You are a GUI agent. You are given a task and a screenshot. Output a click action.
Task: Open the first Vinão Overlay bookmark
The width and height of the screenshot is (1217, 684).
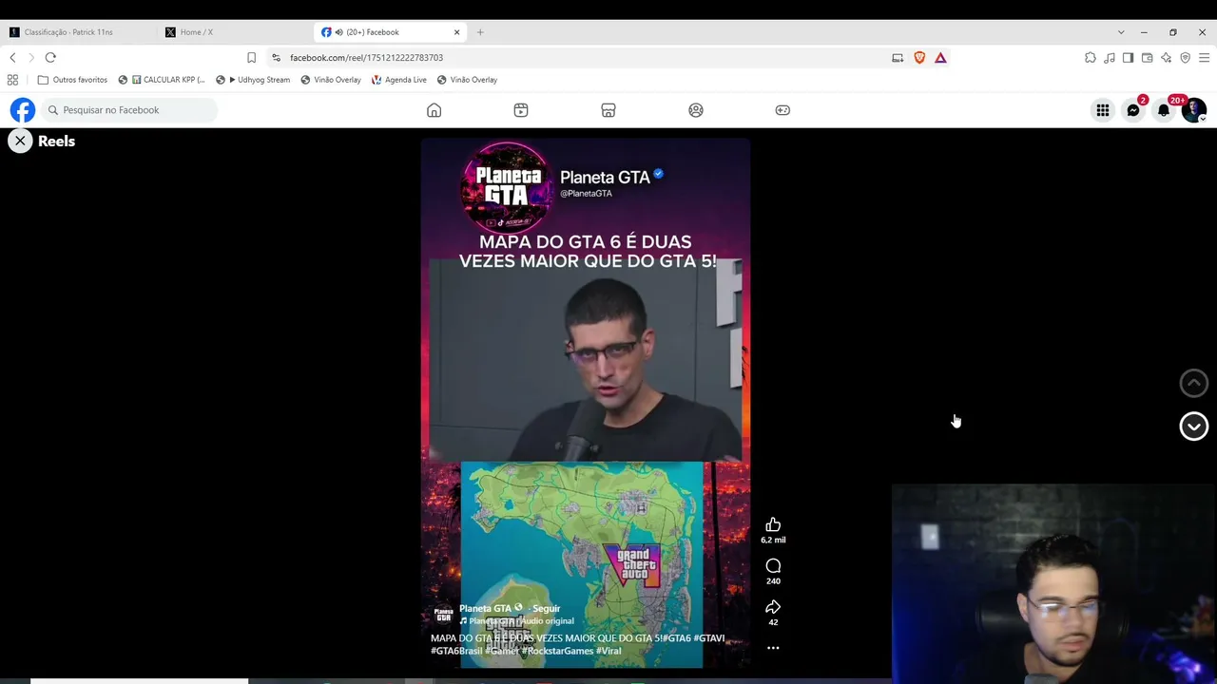(331, 80)
